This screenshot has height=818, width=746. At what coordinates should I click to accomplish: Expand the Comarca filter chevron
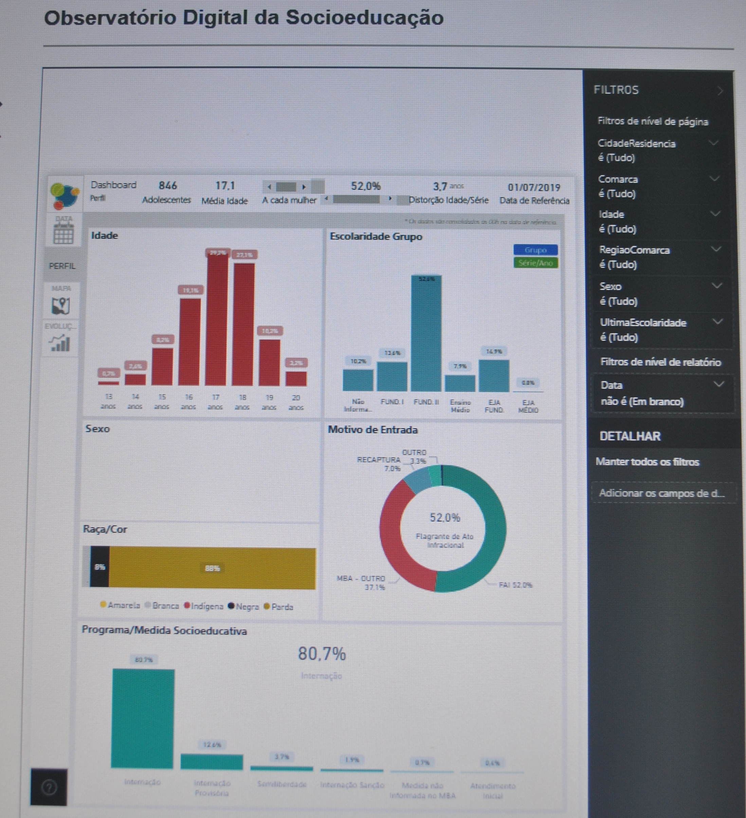(714, 179)
